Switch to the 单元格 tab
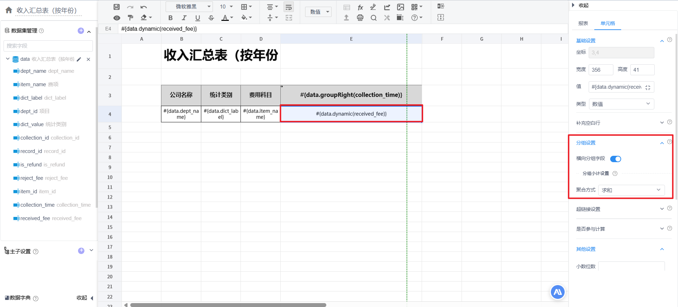Screen dimensions: 678x307 (608, 23)
